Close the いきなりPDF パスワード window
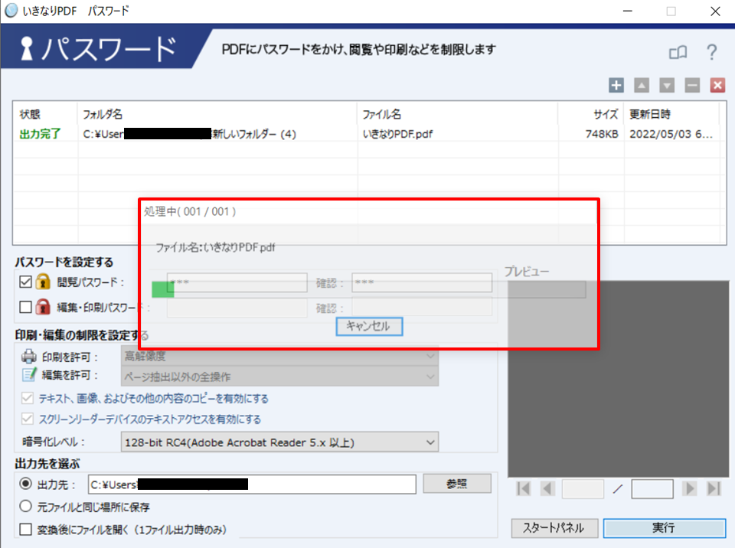This screenshot has height=548, width=735. click(715, 11)
